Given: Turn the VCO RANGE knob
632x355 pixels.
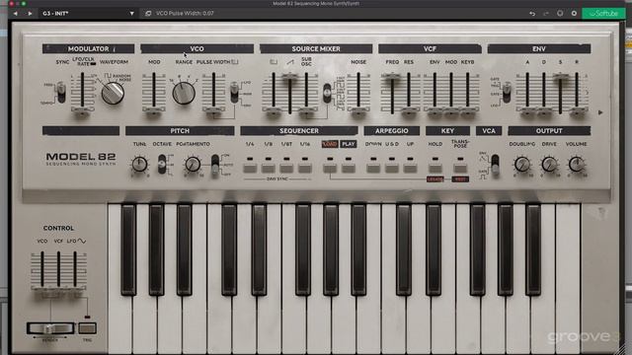Looking at the screenshot, I should (184, 93).
